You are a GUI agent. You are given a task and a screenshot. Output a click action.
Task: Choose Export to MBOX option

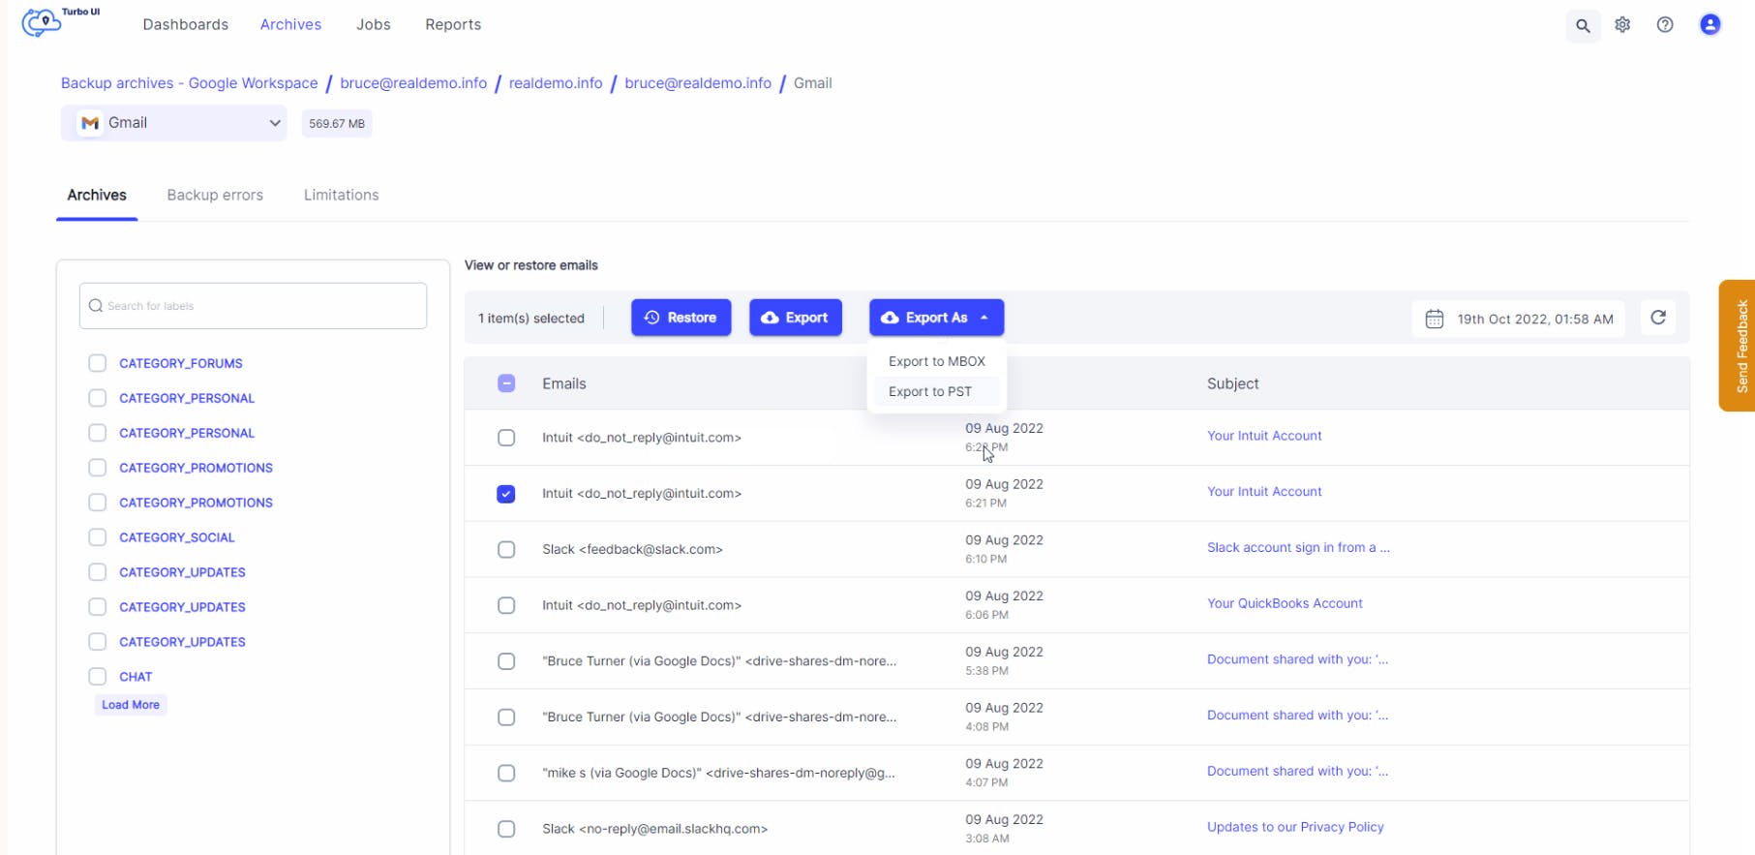[937, 361]
